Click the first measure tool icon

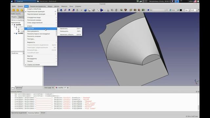click(x=121, y=10)
